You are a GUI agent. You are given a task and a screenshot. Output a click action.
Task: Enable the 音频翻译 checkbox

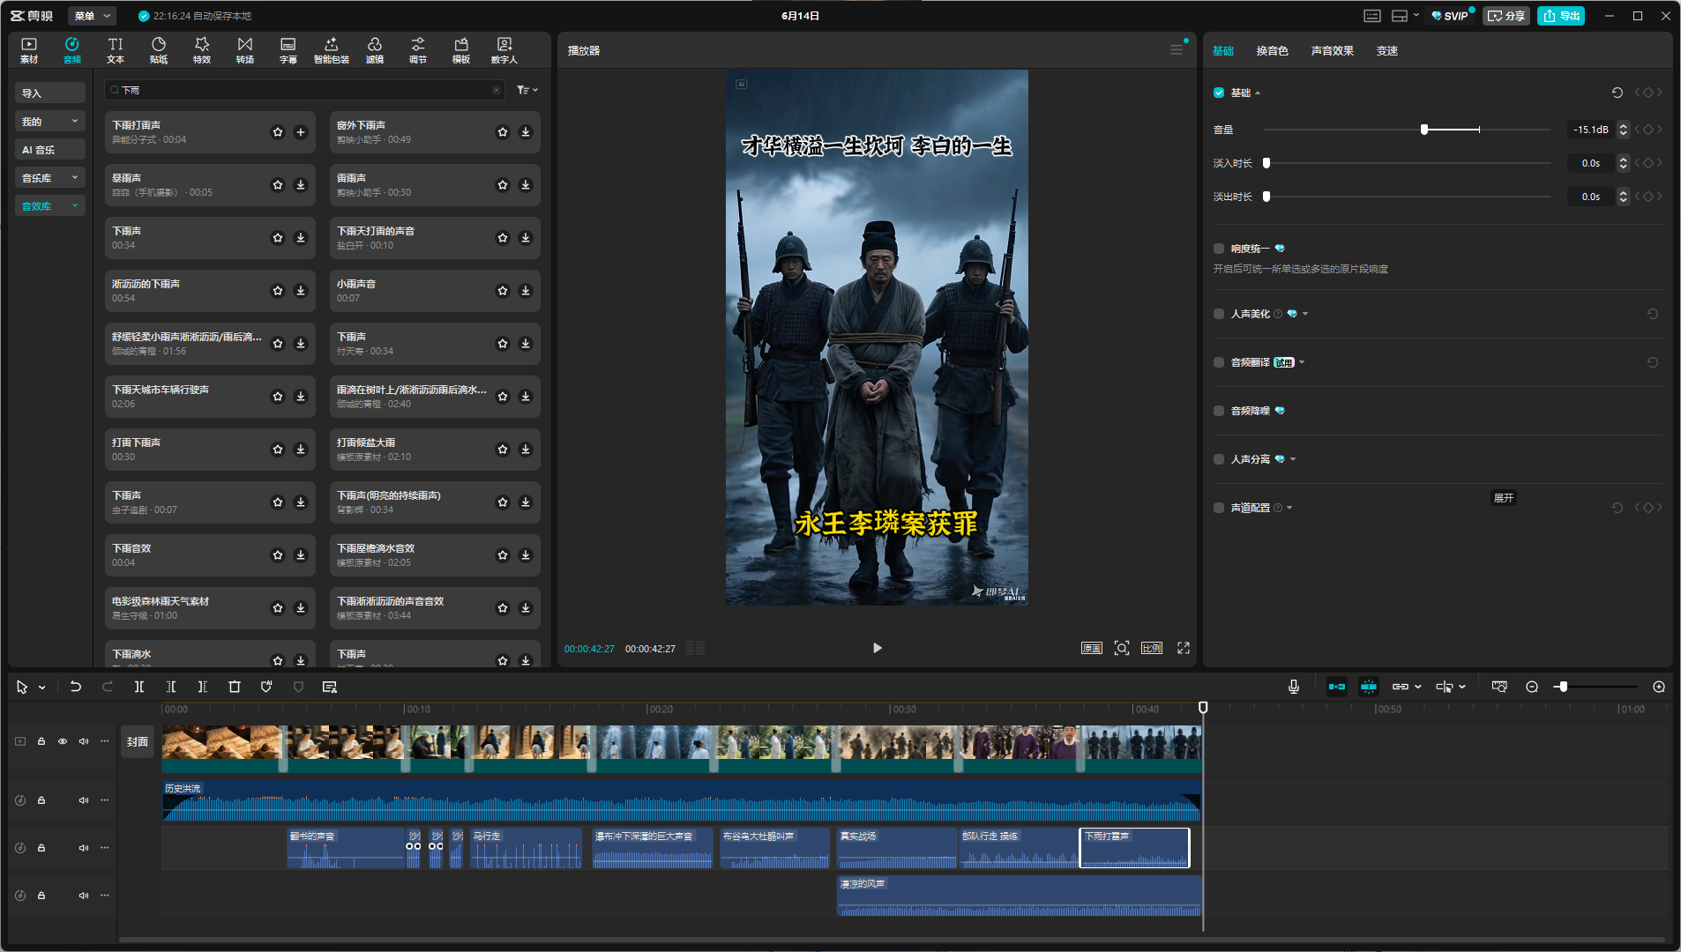1219,362
